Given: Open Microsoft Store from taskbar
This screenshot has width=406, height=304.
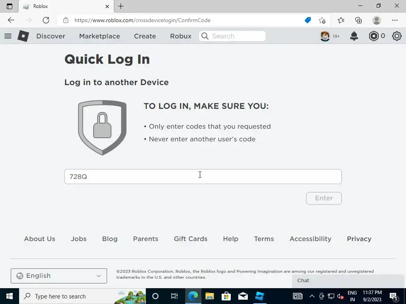Looking at the screenshot, I should point(226,296).
